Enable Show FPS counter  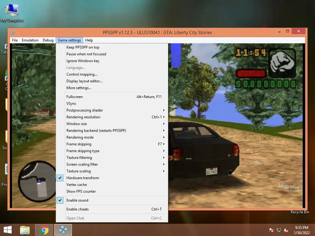pyautogui.click(x=112, y=191)
